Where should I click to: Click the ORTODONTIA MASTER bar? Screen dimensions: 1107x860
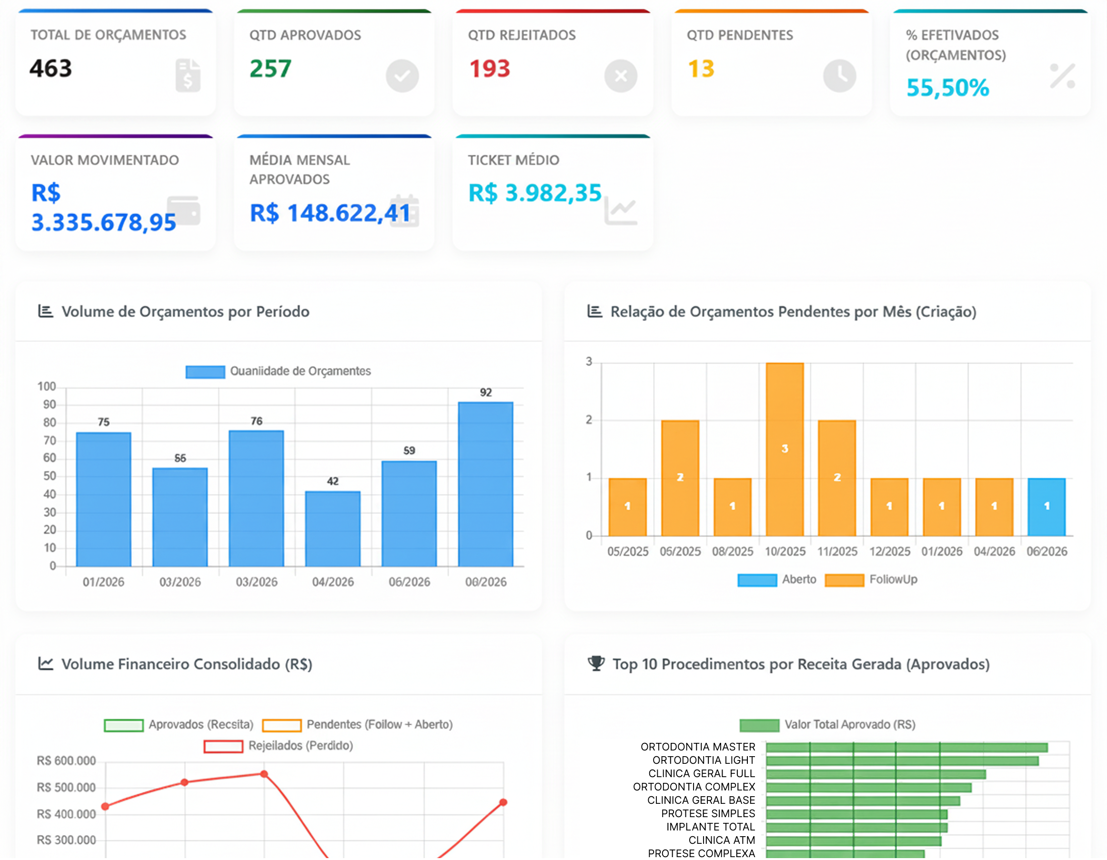[907, 748]
